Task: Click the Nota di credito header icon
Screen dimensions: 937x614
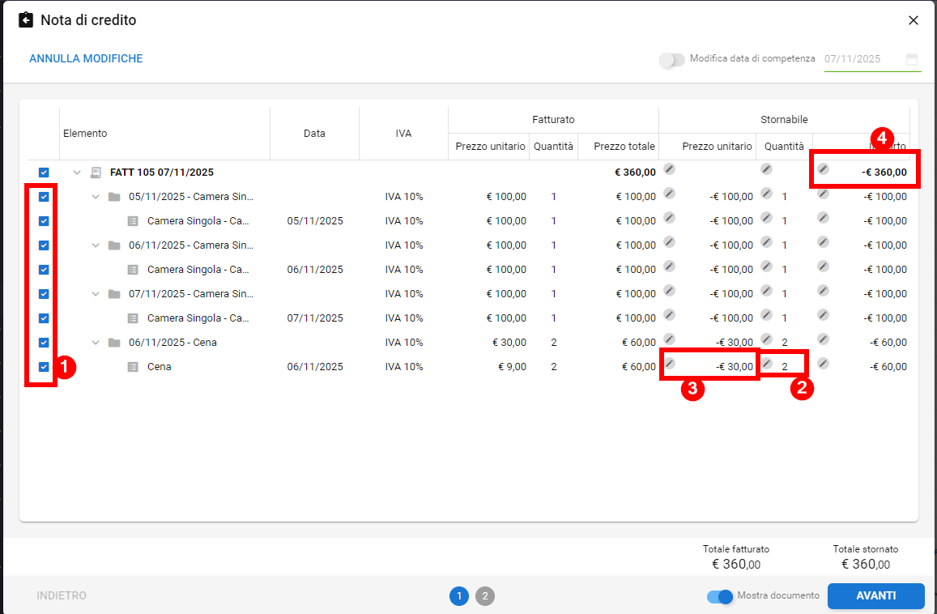Action: (27, 20)
